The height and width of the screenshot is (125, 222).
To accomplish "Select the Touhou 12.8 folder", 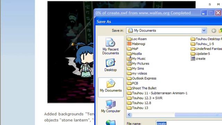I will (139, 103).
